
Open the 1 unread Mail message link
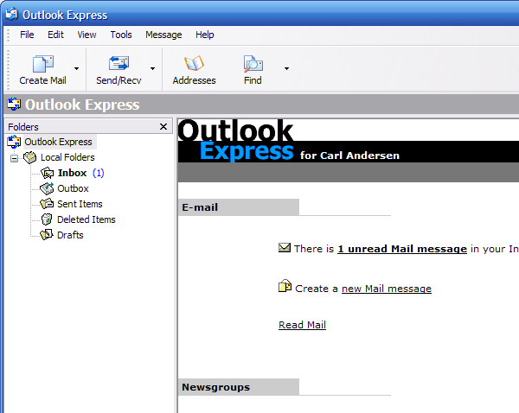point(402,249)
